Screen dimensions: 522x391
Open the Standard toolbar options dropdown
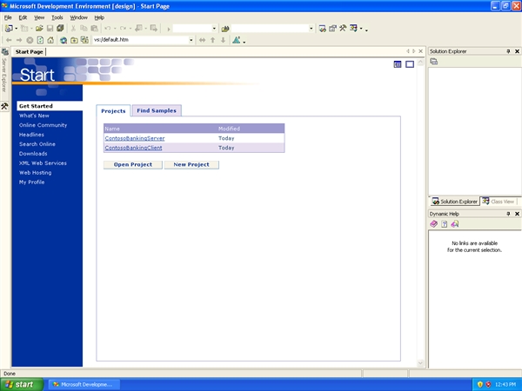tap(366, 30)
